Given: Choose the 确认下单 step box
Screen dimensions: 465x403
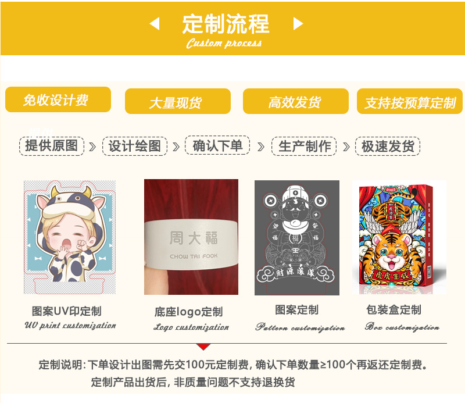Looking at the screenshot, I should (x=217, y=145).
